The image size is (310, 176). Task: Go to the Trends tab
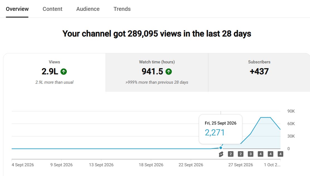[x=122, y=9]
